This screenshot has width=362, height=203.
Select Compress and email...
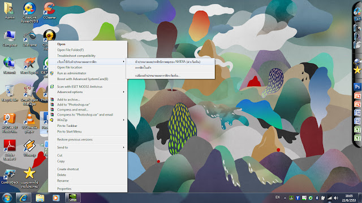(88, 109)
